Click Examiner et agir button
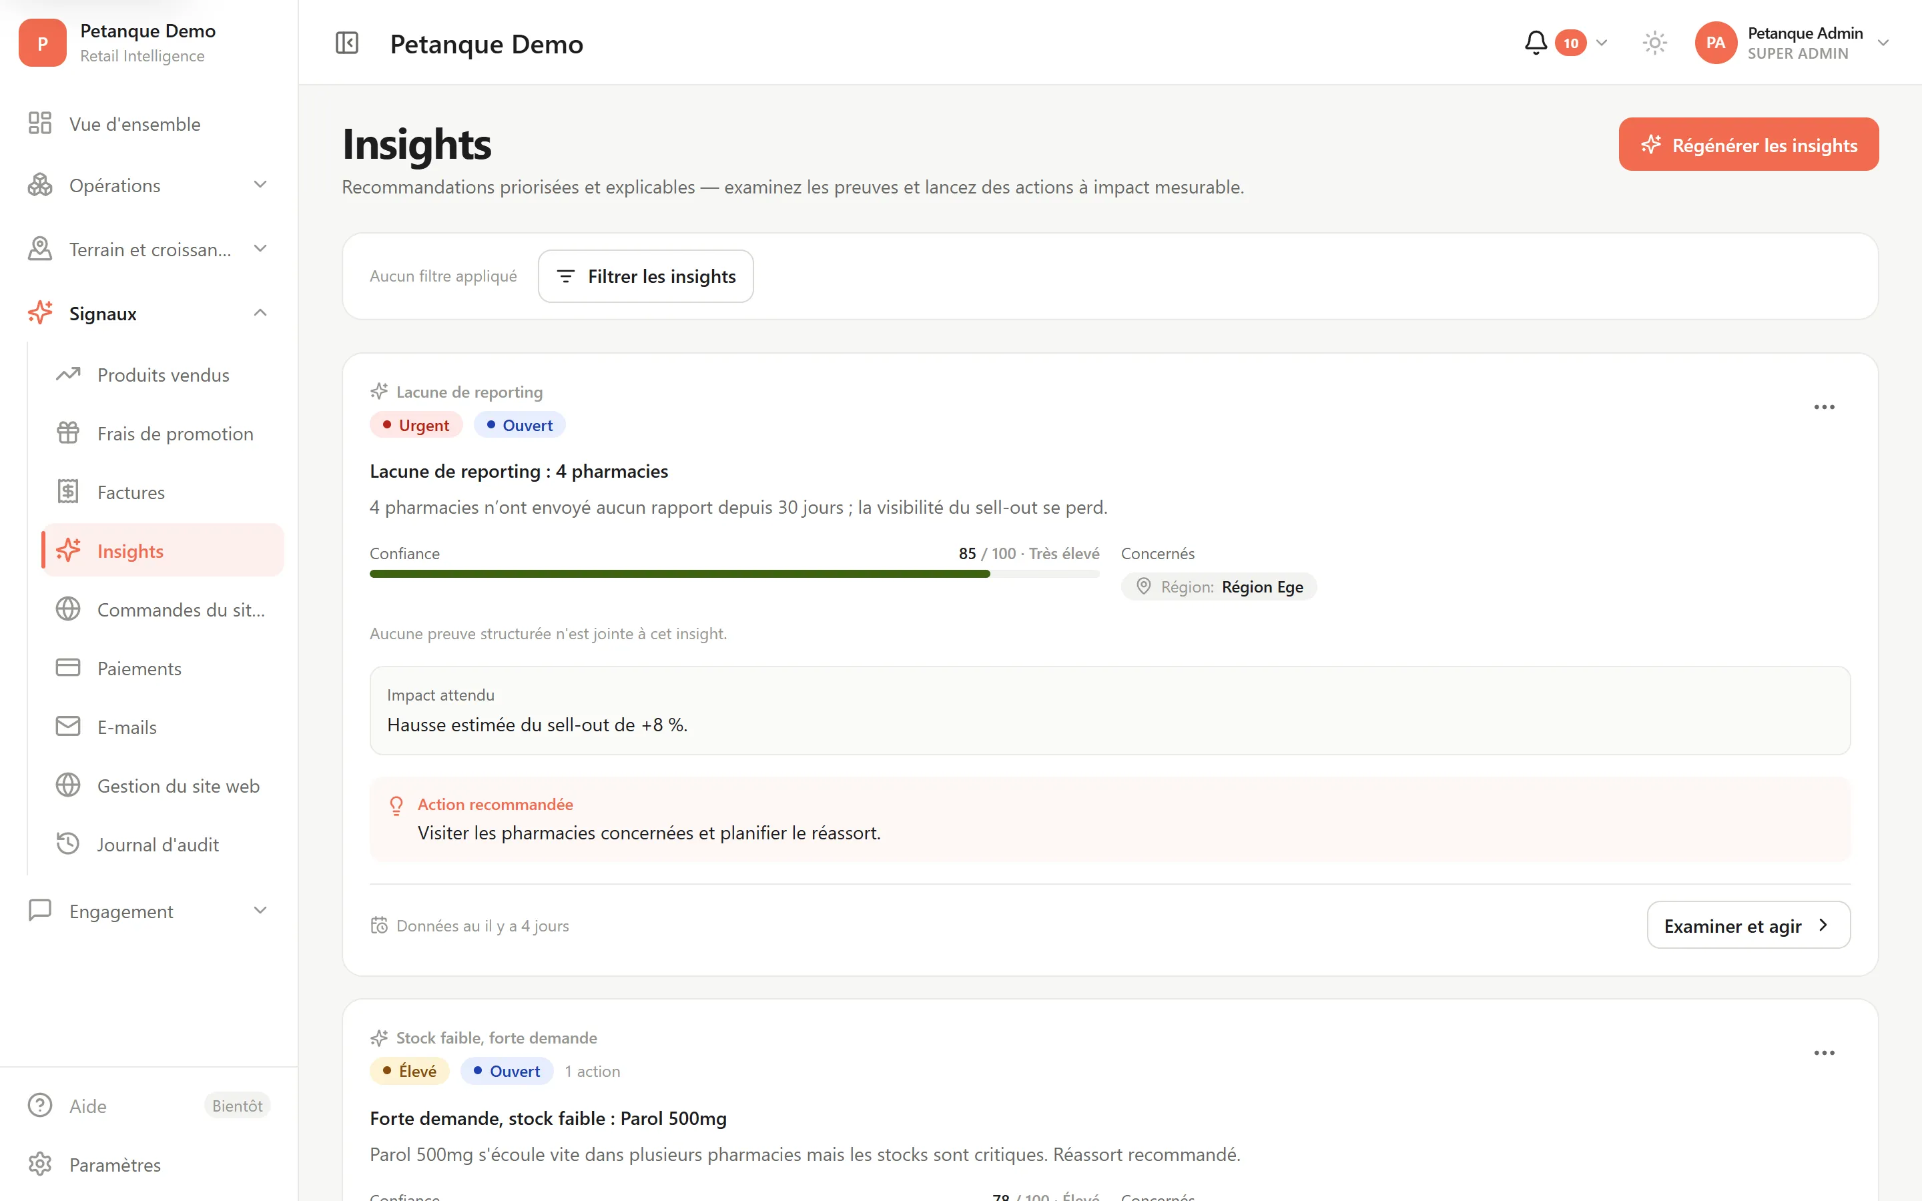This screenshot has height=1201, width=1922. tap(1749, 925)
